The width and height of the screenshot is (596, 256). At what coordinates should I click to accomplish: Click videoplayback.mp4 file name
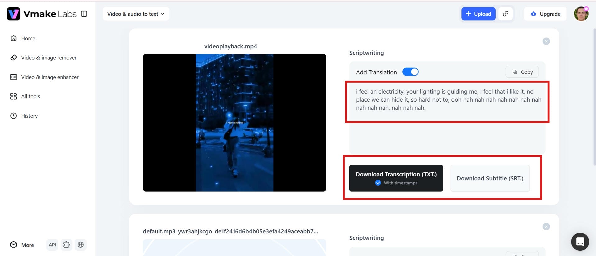[x=231, y=46]
